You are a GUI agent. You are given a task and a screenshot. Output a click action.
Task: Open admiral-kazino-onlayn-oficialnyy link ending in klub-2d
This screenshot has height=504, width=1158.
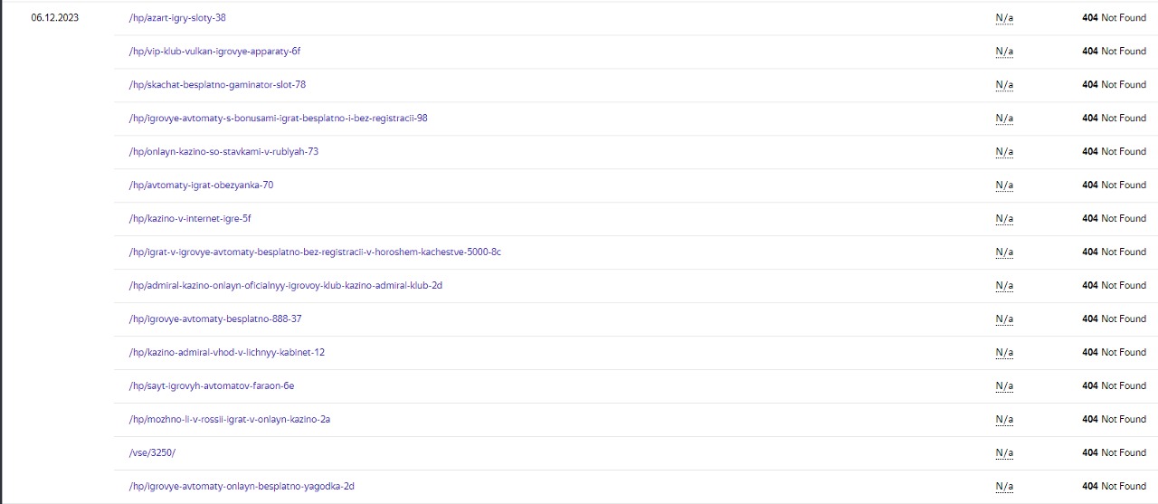pyautogui.click(x=286, y=286)
